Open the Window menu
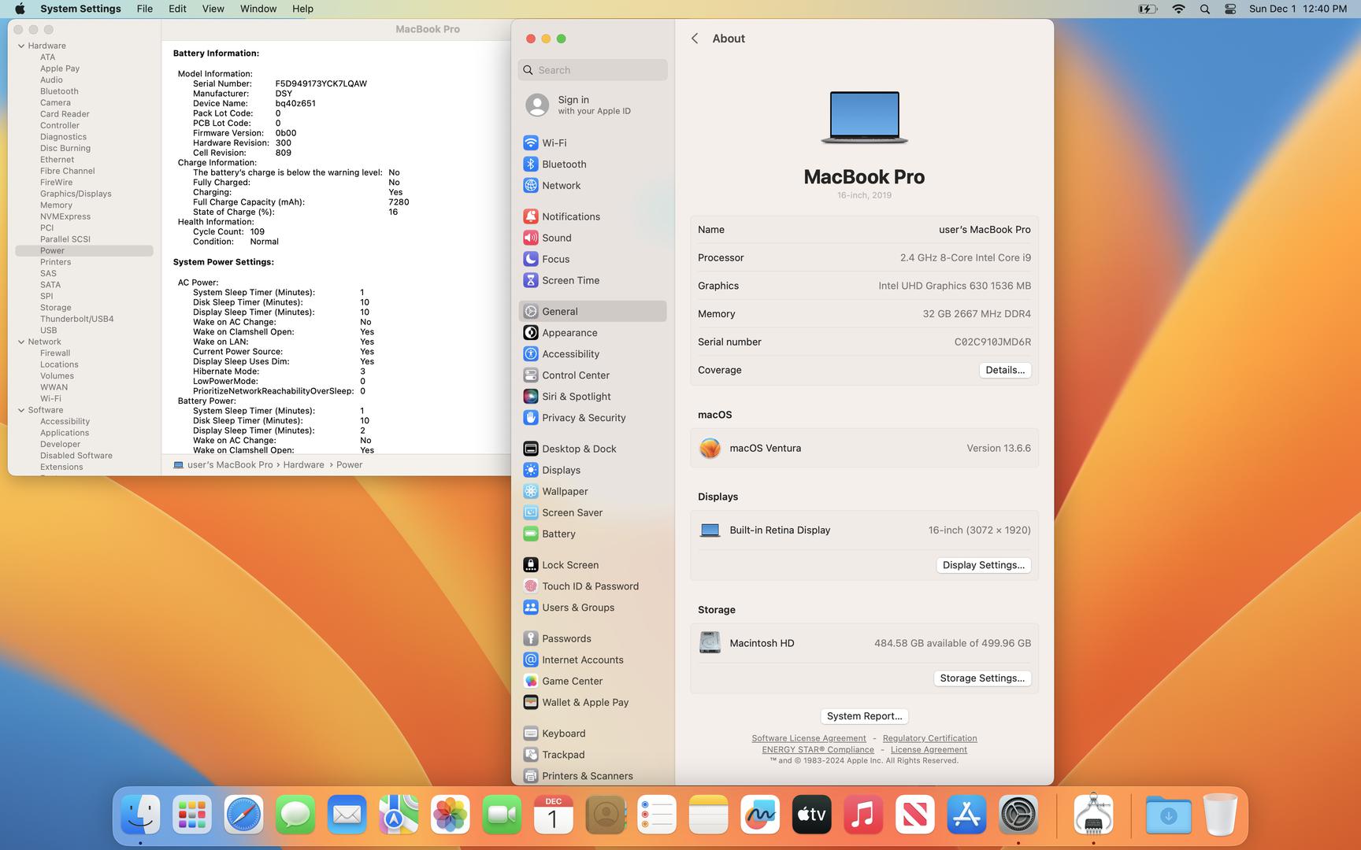 coord(258,9)
